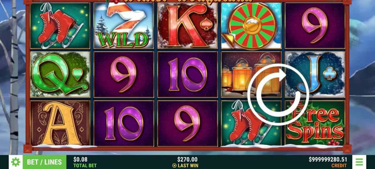
Task: Select the Free Spins holly symbol
Action: pyautogui.click(x=315, y=123)
